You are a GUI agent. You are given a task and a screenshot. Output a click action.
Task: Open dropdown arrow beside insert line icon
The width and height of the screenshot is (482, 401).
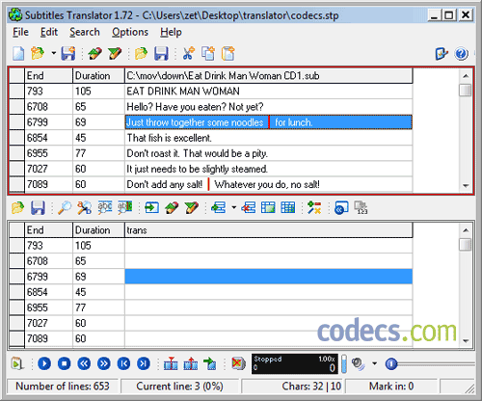pyautogui.click(x=234, y=207)
